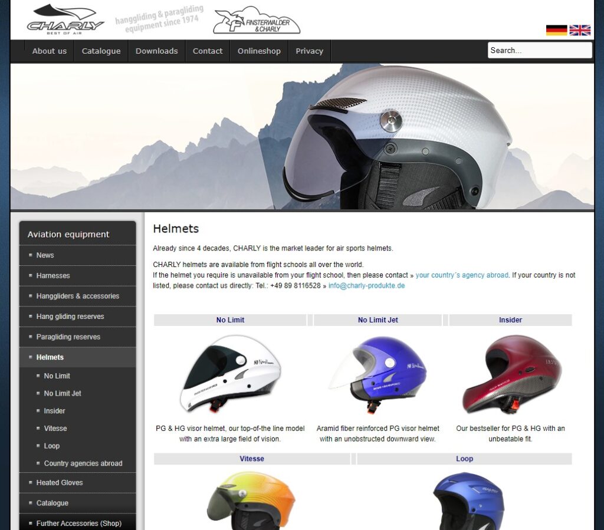This screenshot has height=530, width=604.
Task: Click the blue No Limit Jet helmet image
Action: pos(377,374)
